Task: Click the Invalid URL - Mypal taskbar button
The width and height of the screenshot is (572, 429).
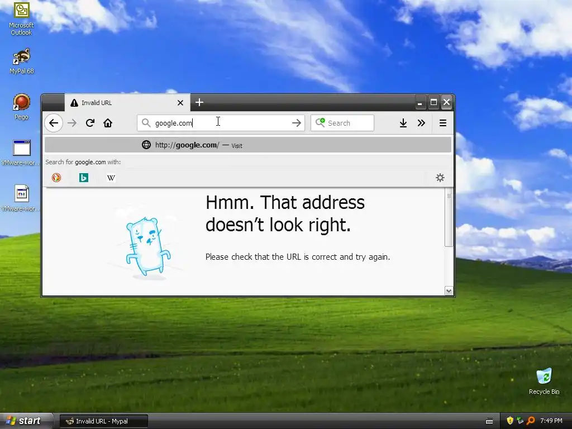Action: click(103, 421)
